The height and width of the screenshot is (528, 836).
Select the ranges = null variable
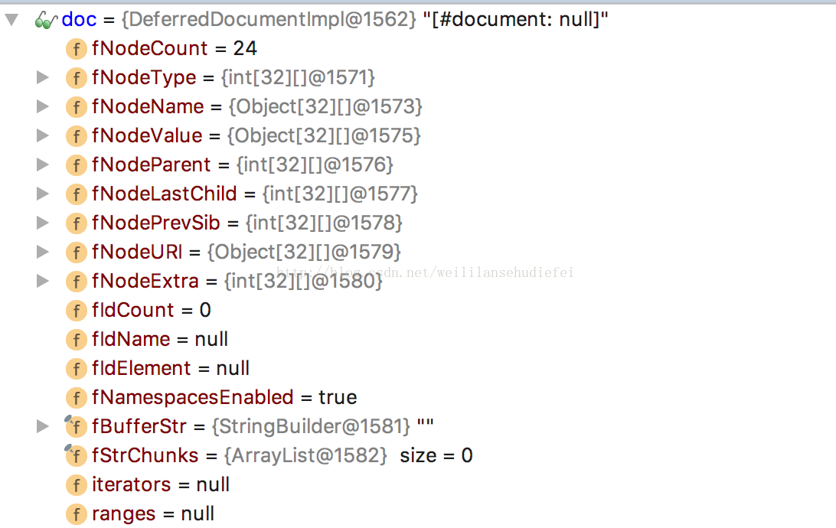152,514
